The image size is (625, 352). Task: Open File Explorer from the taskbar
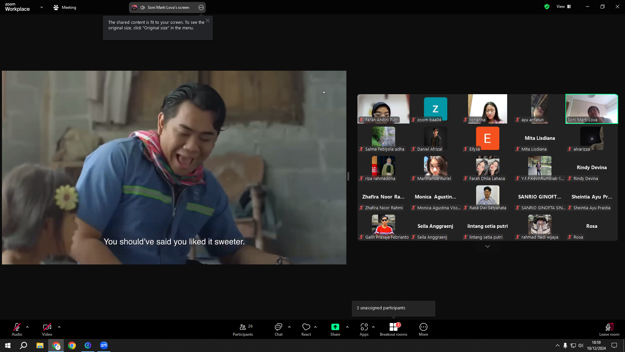tap(40, 345)
